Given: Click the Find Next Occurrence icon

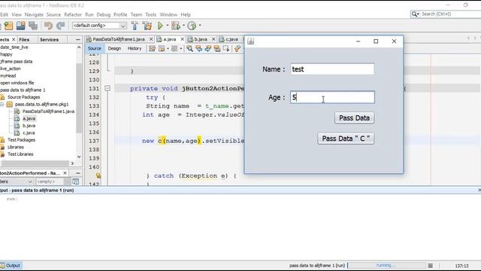Looking at the screenshot, I should click(208, 48).
